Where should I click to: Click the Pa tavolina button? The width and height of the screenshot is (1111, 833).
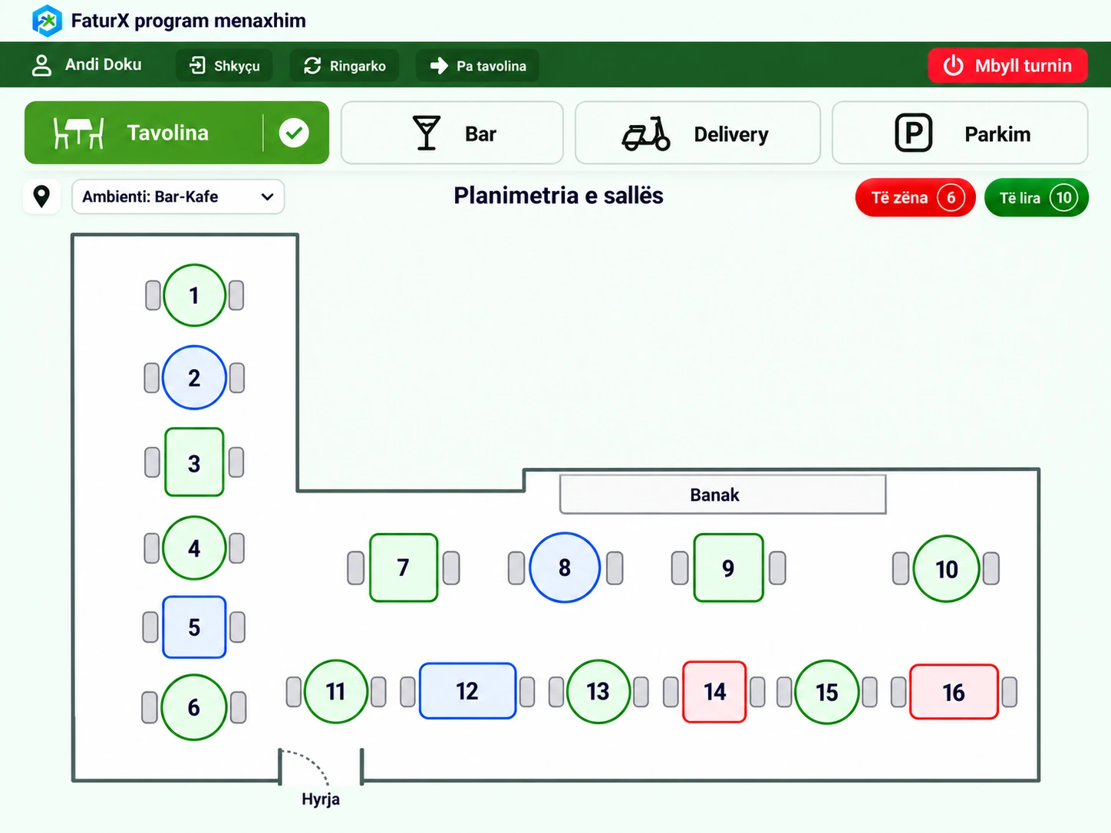coord(477,66)
